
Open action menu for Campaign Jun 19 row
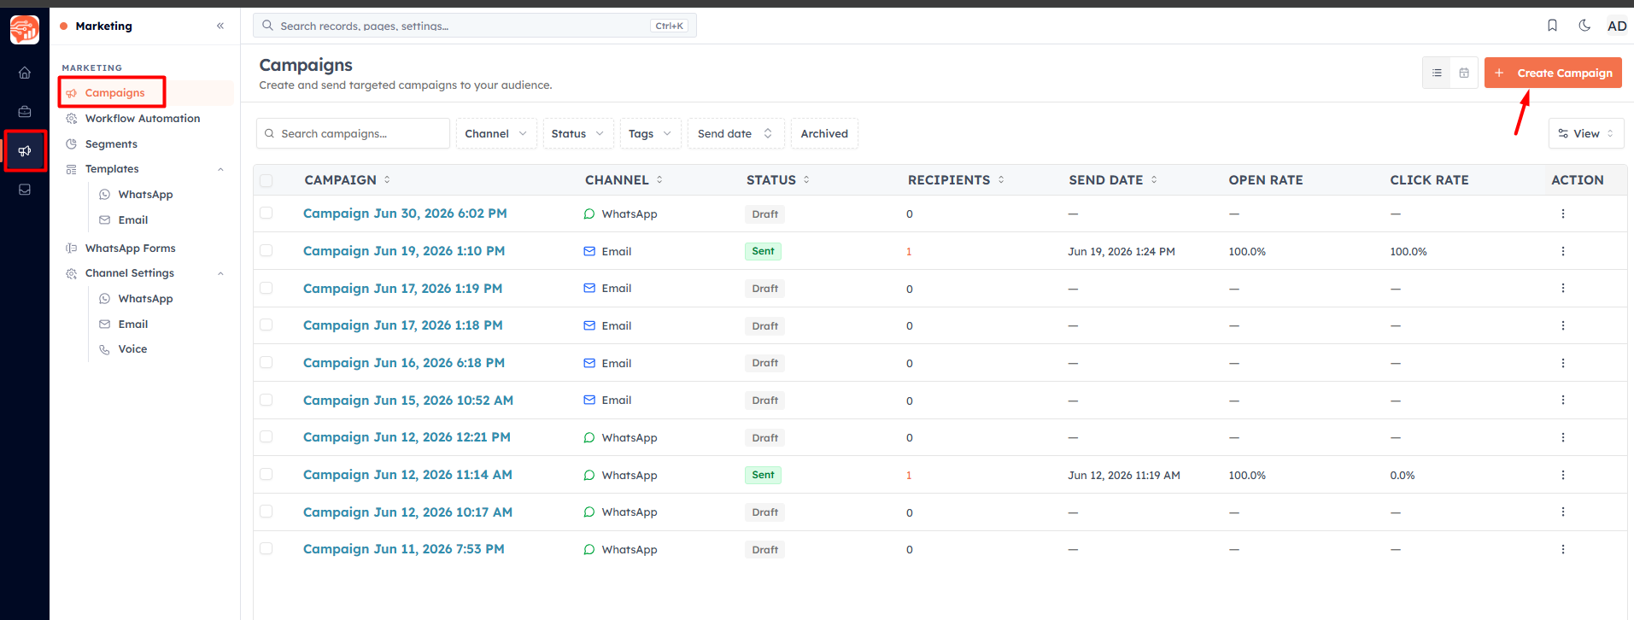[1563, 251]
